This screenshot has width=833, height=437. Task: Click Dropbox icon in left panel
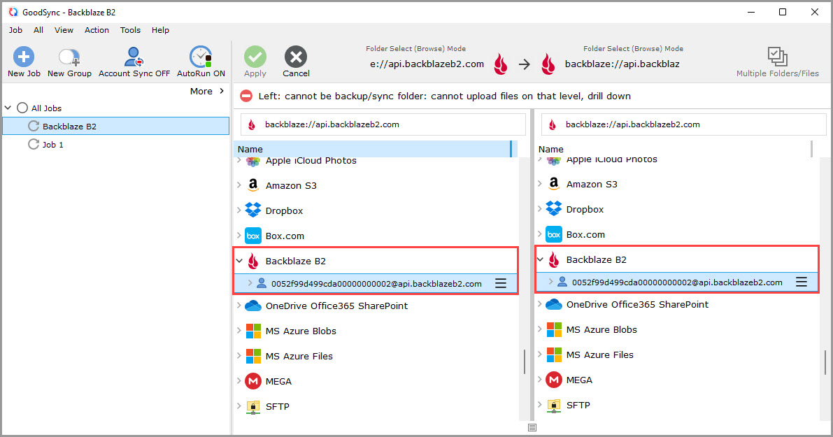click(253, 210)
